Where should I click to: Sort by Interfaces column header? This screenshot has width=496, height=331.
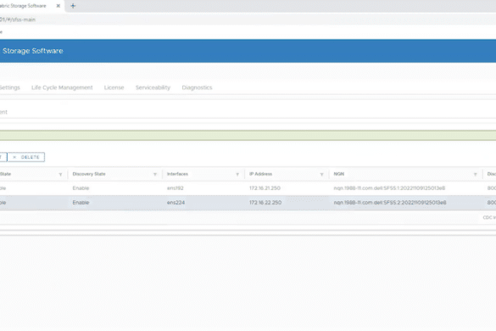(177, 174)
